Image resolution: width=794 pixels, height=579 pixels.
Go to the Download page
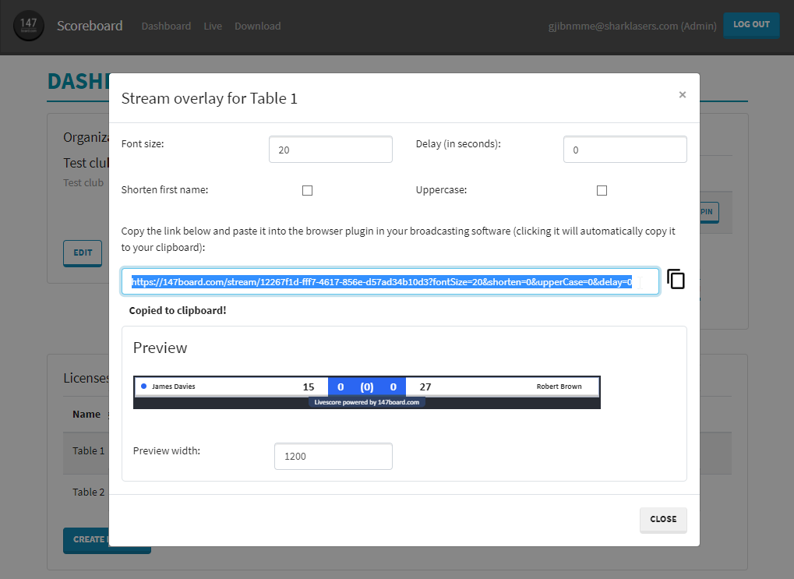tap(257, 26)
